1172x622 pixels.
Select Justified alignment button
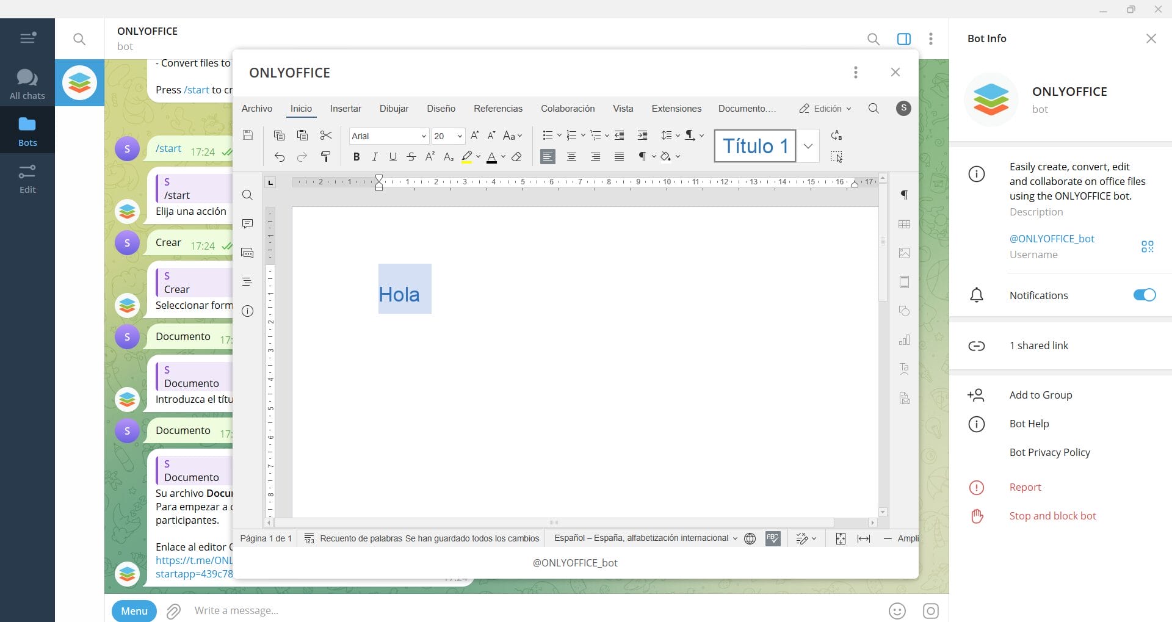pos(619,157)
